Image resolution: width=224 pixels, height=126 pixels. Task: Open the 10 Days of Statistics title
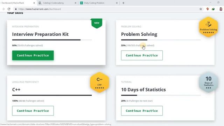(143, 90)
